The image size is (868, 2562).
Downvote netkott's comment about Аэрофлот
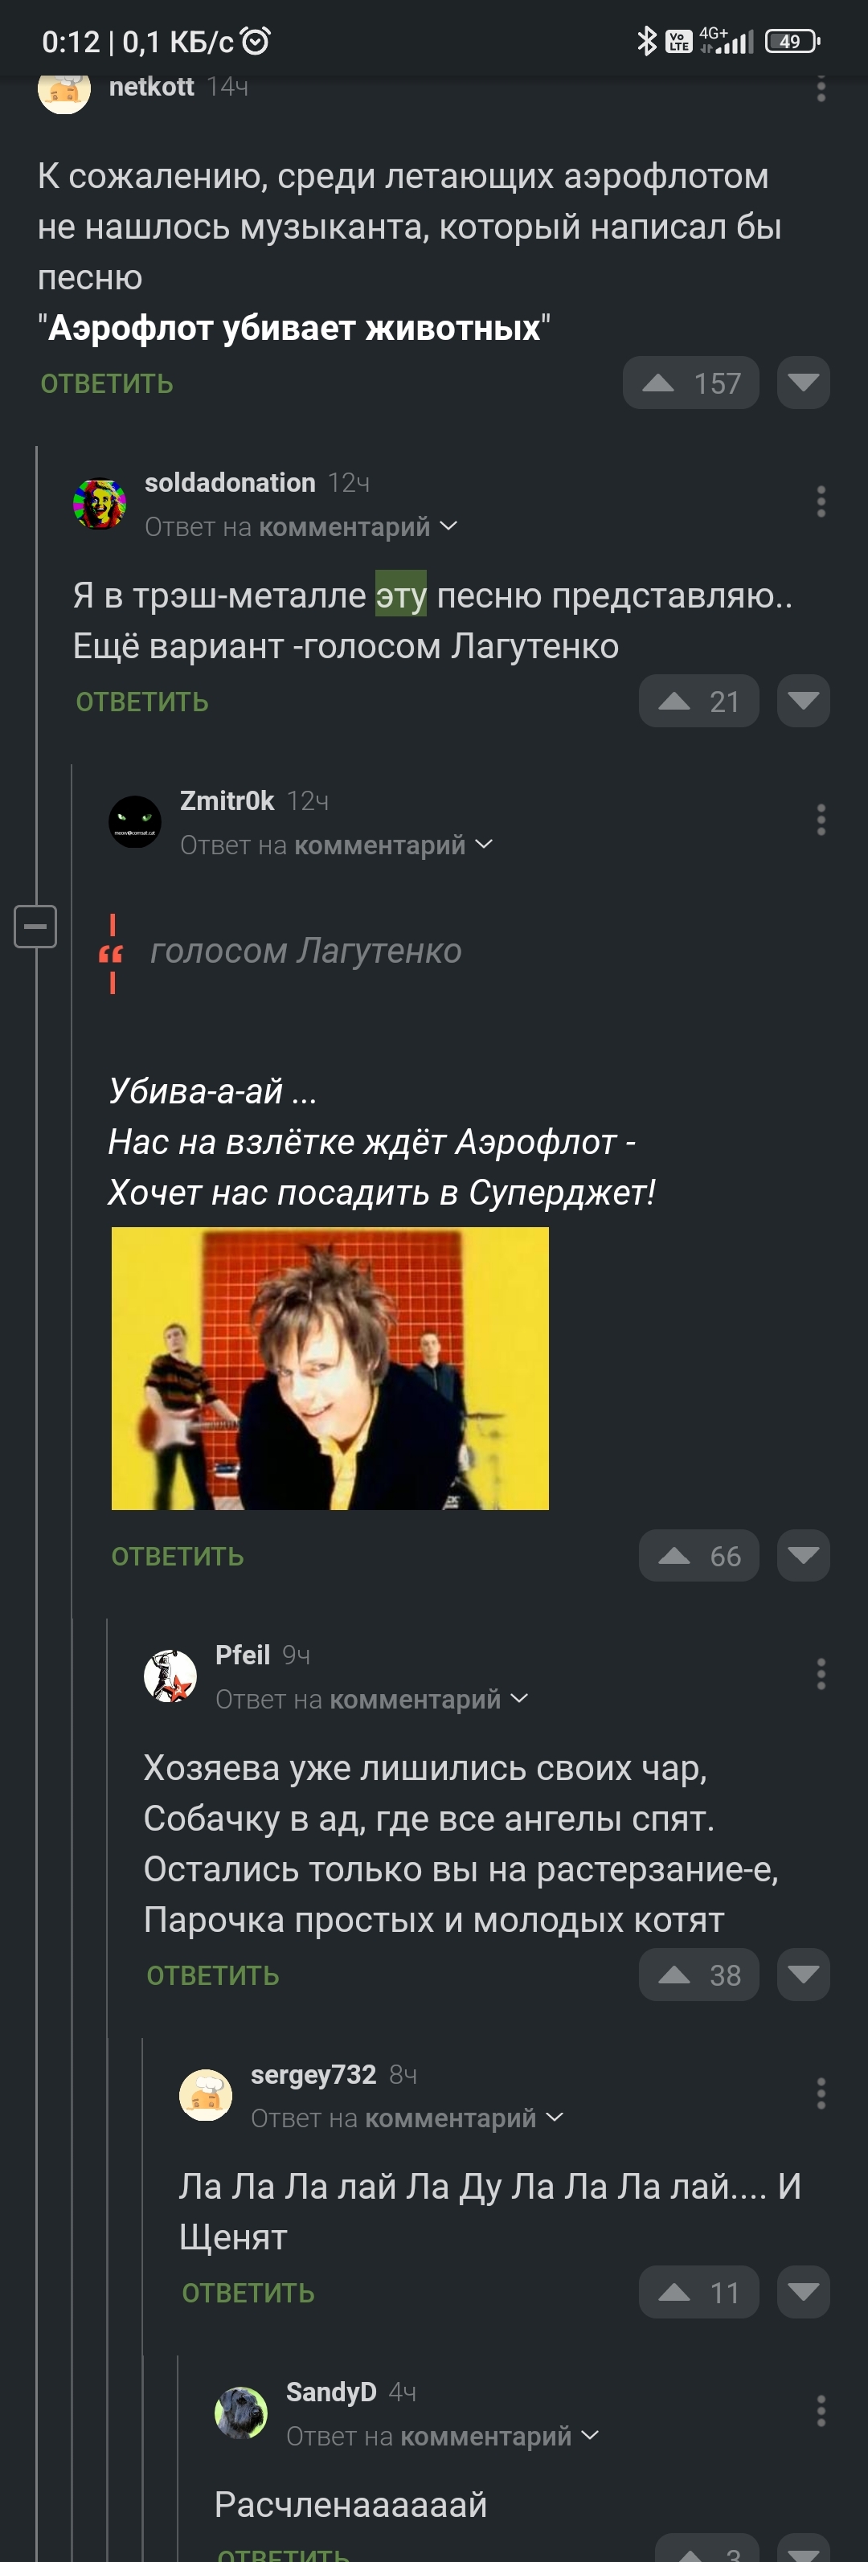(804, 383)
